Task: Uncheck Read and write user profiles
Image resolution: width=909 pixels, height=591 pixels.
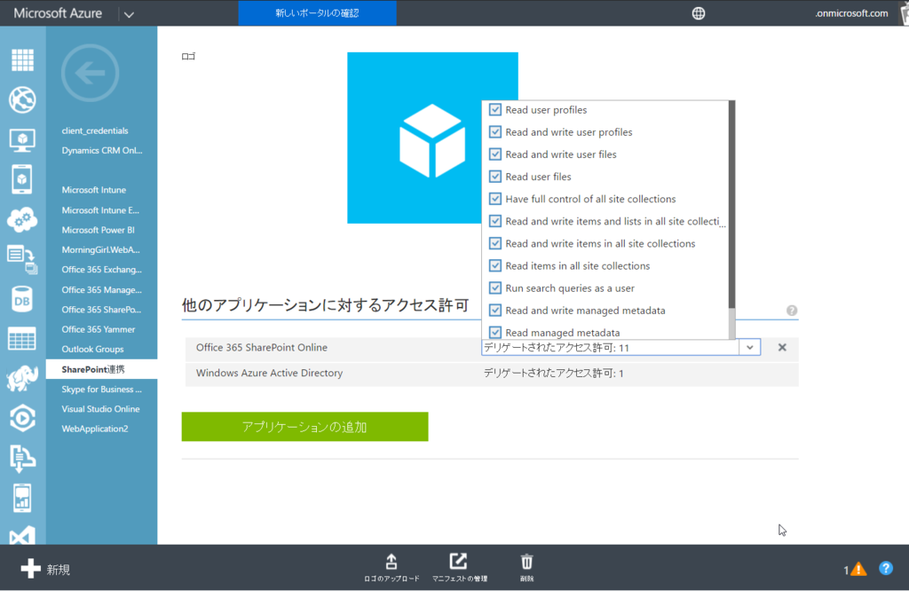Action: coord(495,131)
